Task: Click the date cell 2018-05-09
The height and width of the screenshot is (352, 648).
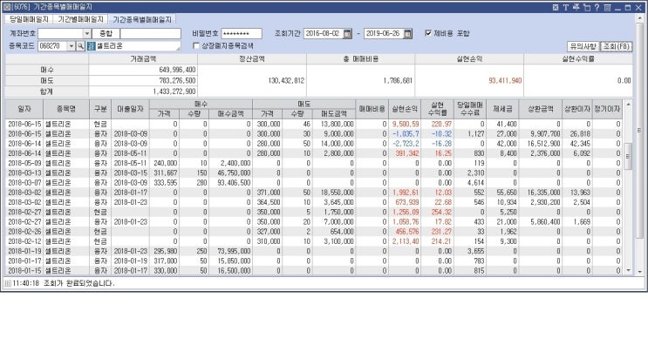Action: 24,163
